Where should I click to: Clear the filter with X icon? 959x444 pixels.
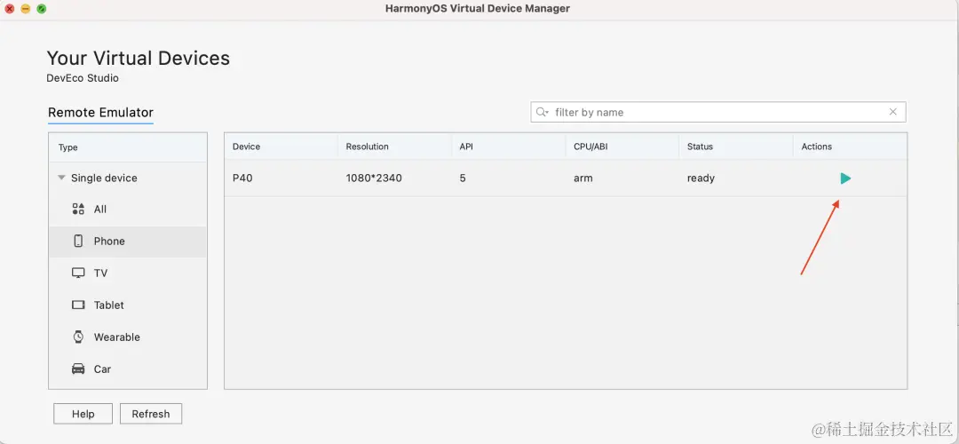(893, 112)
